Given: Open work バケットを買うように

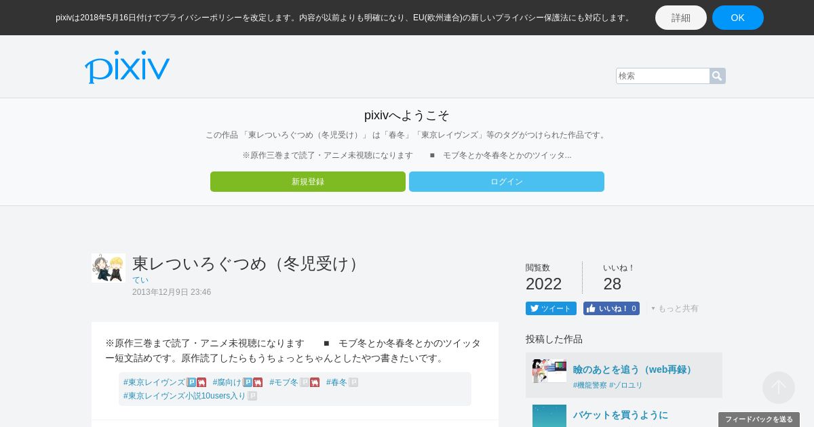Looking at the screenshot, I should tap(621, 415).
